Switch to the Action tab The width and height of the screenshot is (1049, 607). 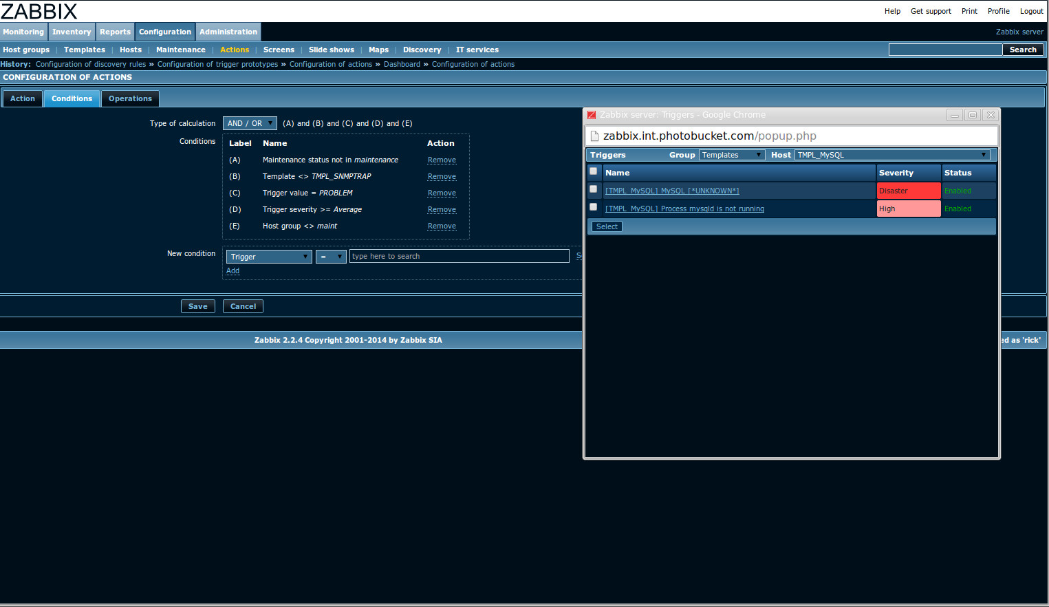click(23, 98)
